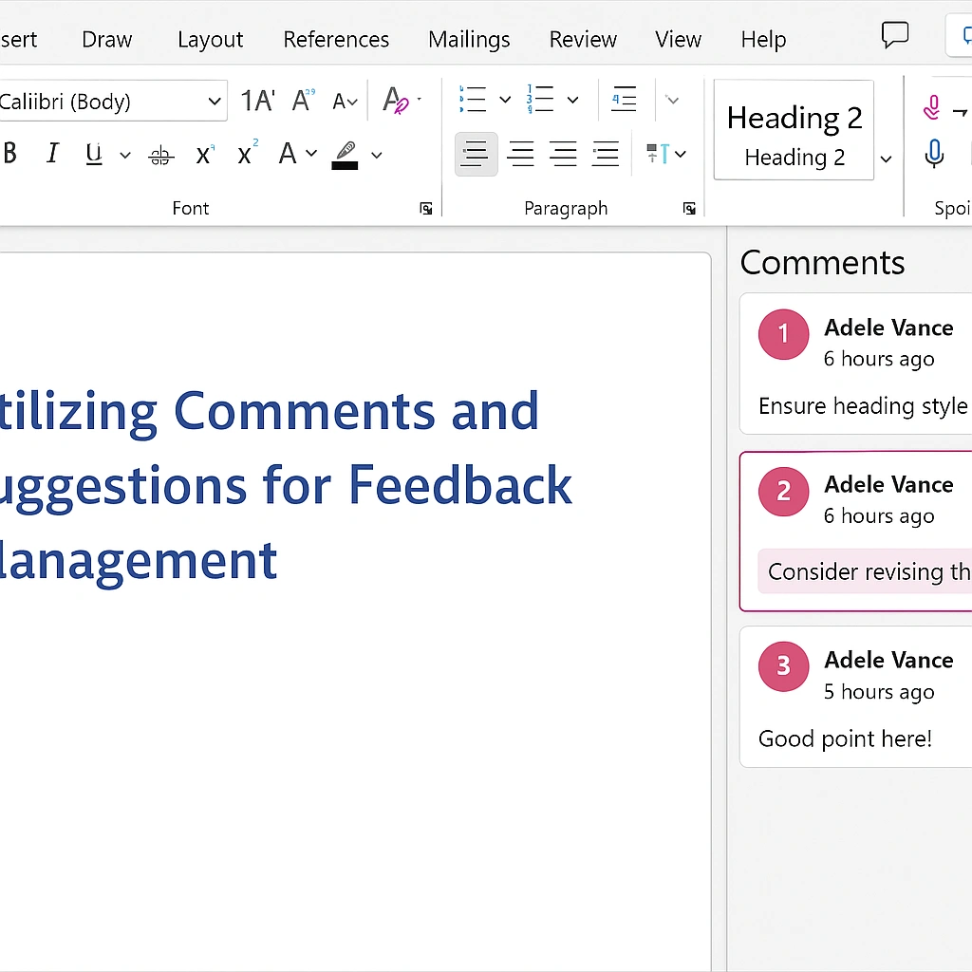Select comment 3 'Good point here!'
This screenshot has height=972, width=972.
[x=855, y=697]
